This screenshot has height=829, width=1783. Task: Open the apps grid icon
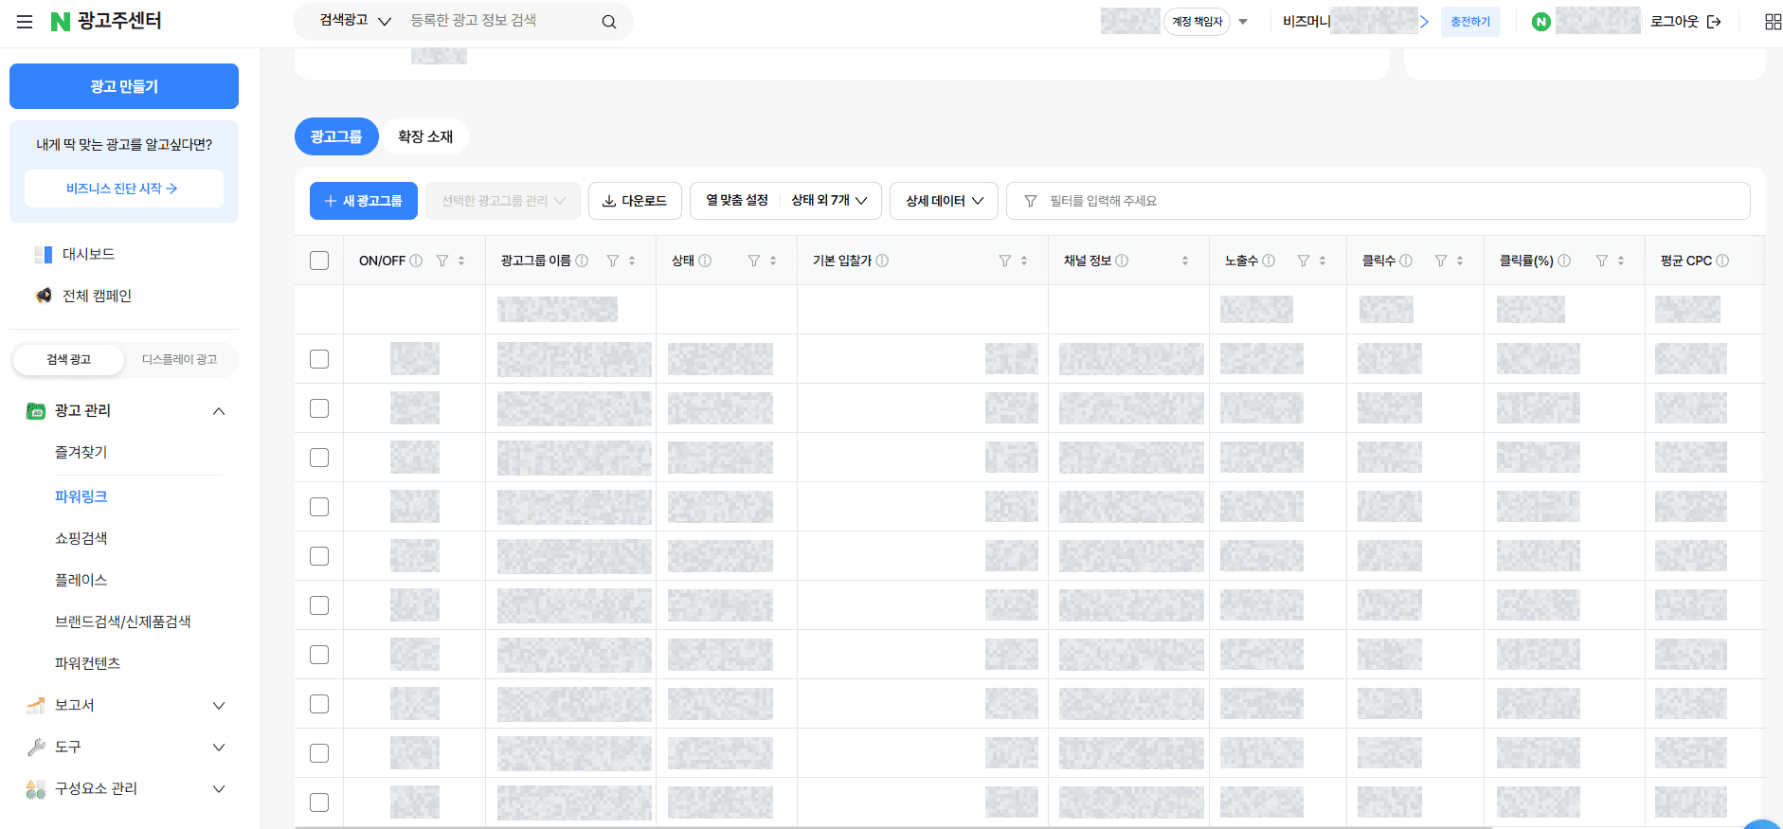point(1774,22)
